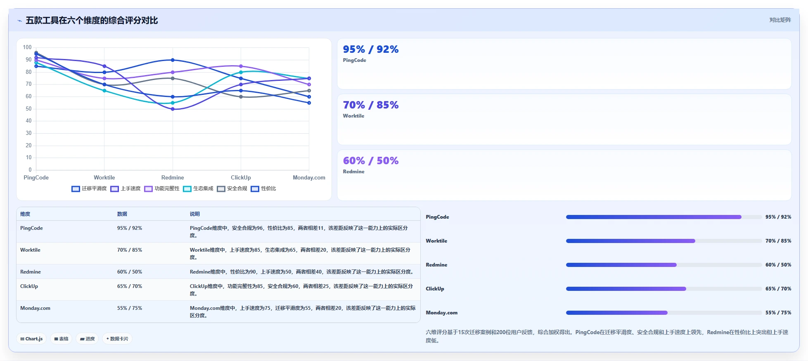Click the 50 tick on the chart y-axis
Screen dimensions: 808x361
pyautogui.click(x=28, y=109)
